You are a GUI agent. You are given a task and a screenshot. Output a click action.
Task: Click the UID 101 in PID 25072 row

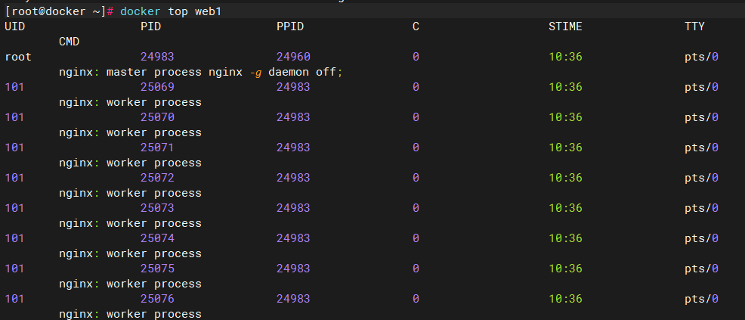(14, 178)
